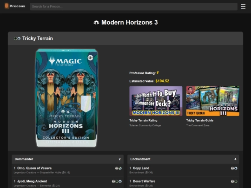Click the Estimated Value $104.52
Viewport: 251px width, 188px height.
(x=162, y=81)
